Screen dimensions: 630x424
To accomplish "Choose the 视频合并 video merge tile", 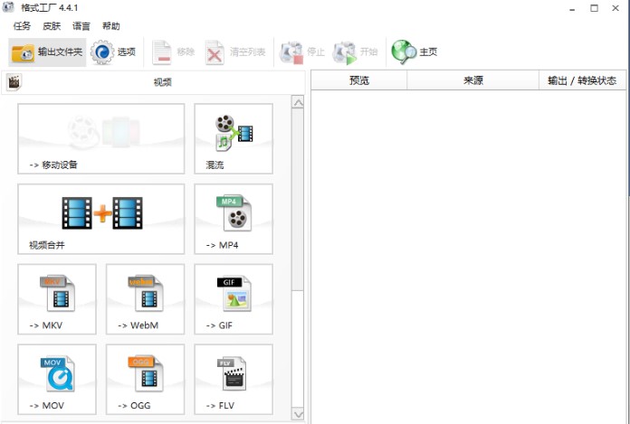I will click(x=100, y=219).
